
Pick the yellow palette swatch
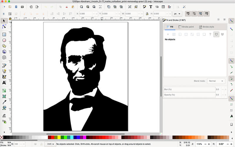coord(59,137)
